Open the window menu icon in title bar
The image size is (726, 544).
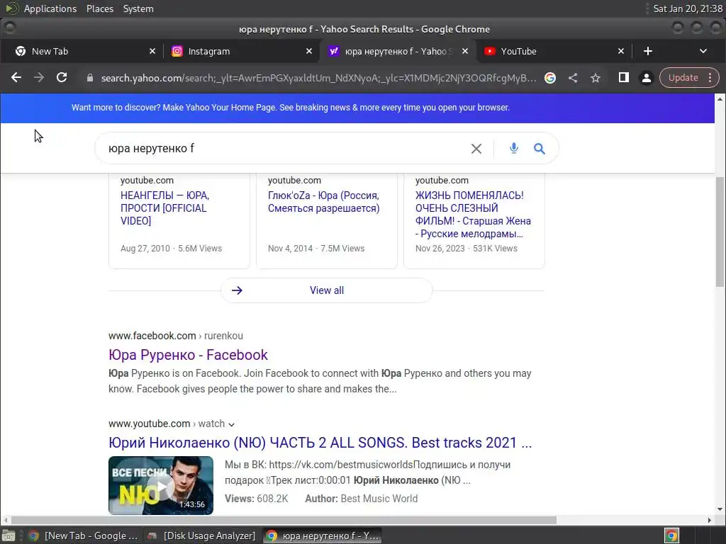9,28
